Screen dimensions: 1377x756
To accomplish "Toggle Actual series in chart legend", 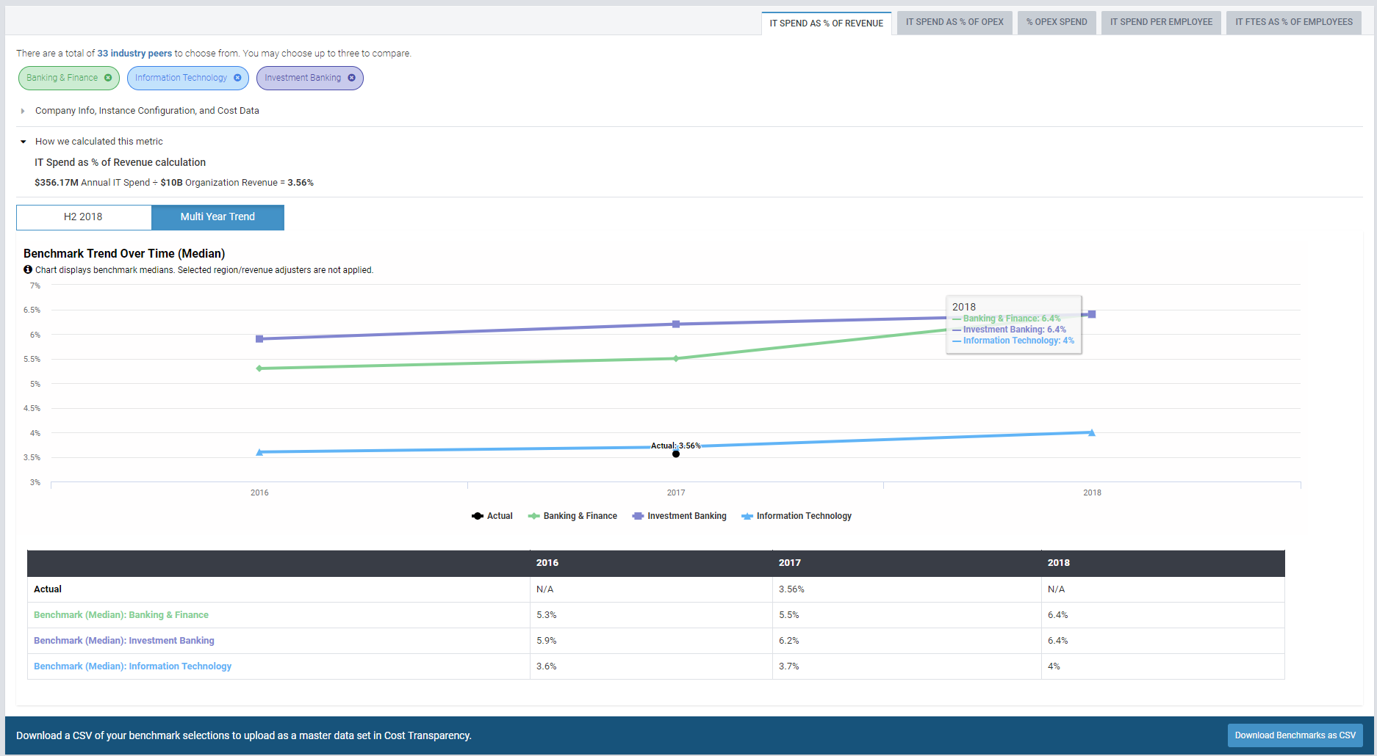I will coord(492,516).
